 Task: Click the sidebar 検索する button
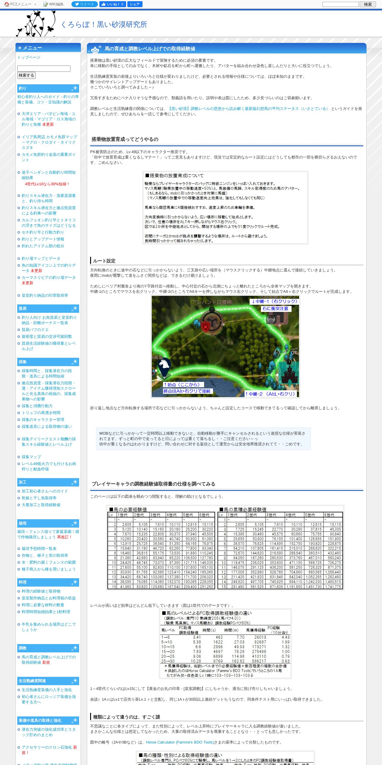click(26, 75)
